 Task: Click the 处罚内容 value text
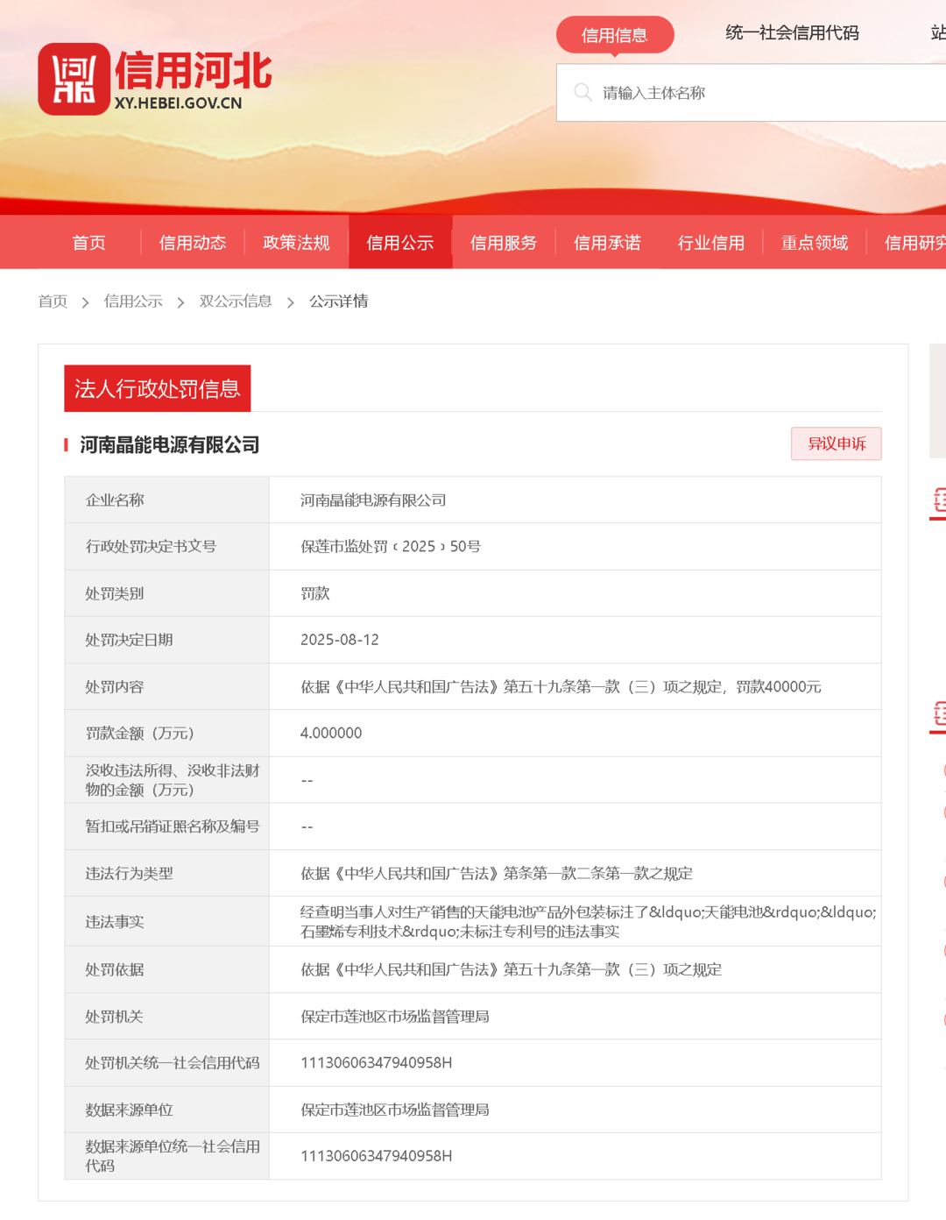tap(561, 687)
